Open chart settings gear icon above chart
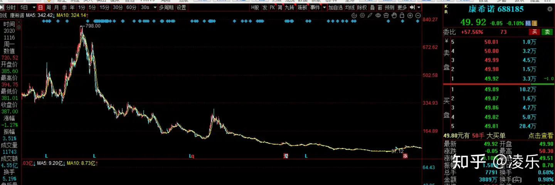The width and height of the screenshot is (555, 185). [362, 15]
